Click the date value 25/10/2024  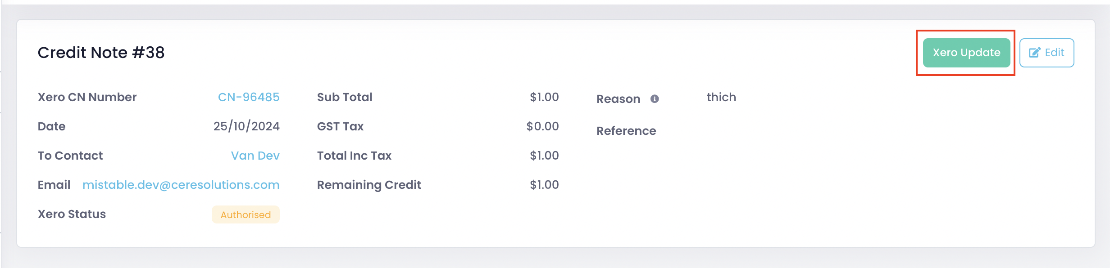pos(246,126)
